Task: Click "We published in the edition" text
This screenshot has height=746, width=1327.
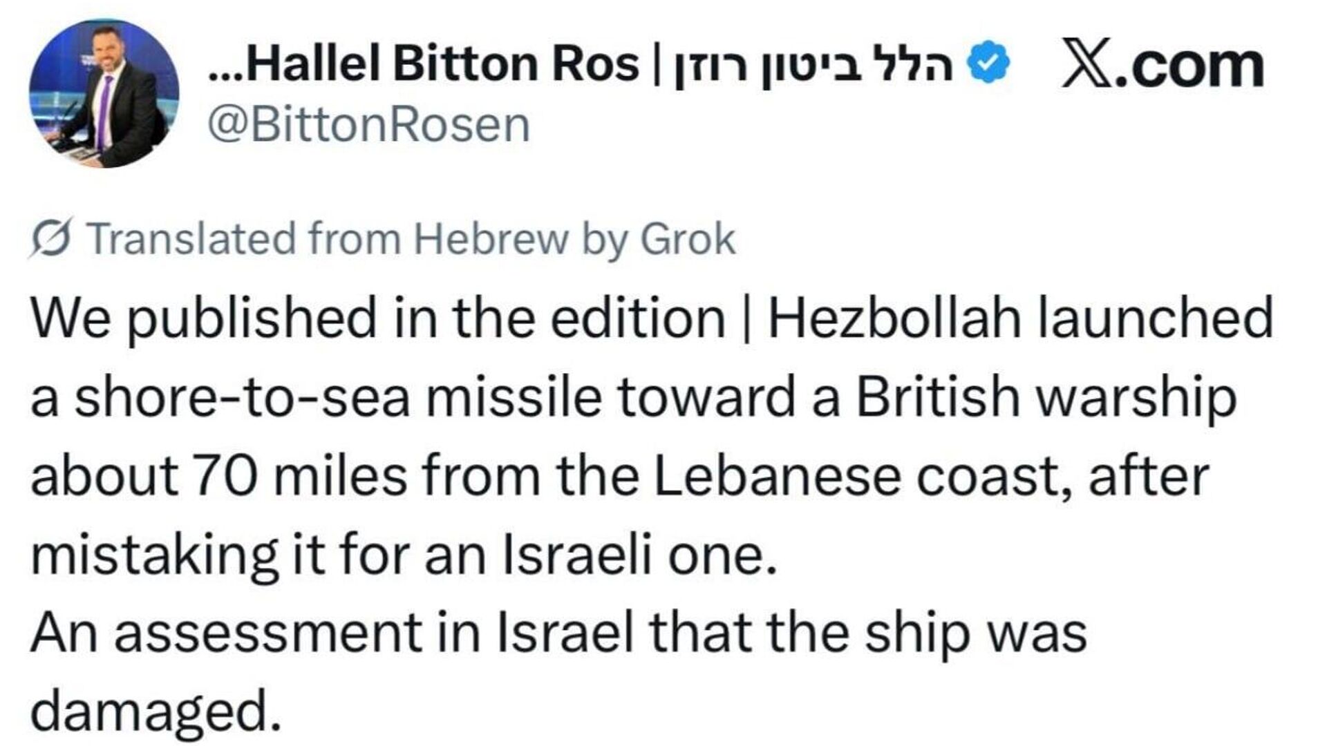Action: (377, 319)
